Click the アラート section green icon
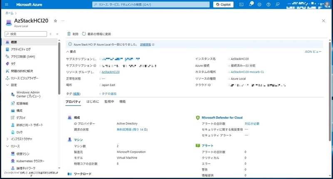The image size is (333, 179). click(198, 145)
